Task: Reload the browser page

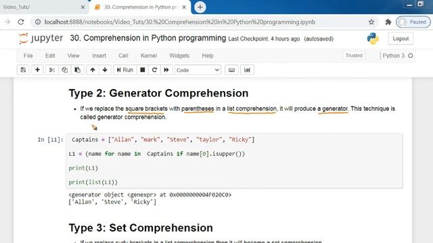Action: tap(21, 22)
